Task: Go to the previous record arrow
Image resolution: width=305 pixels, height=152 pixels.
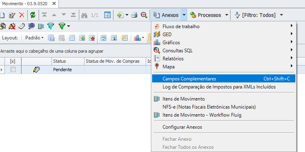Action: click(54, 15)
